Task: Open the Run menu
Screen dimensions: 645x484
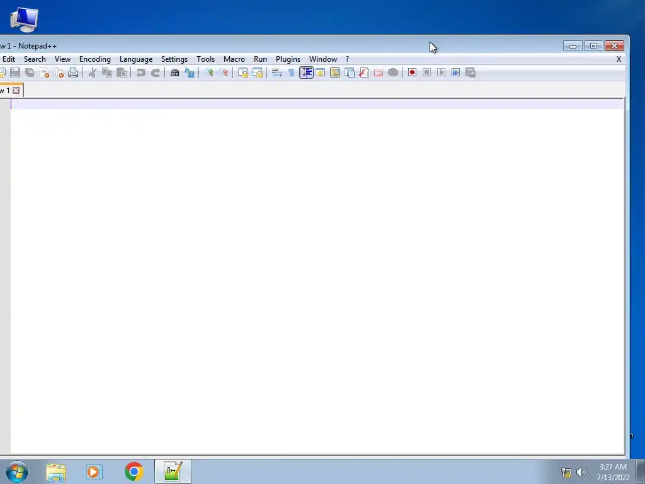Action: pyautogui.click(x=260, y=59)
